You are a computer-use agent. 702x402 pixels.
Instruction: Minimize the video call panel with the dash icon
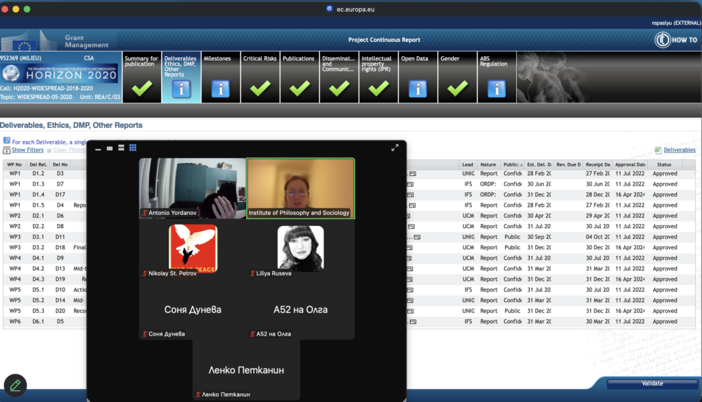click(x=98, y=148)
